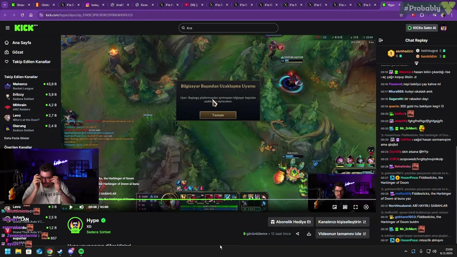The image size is (457, 257).
Task: Show hidden system tray icons
Action: [x=406, y=251]
